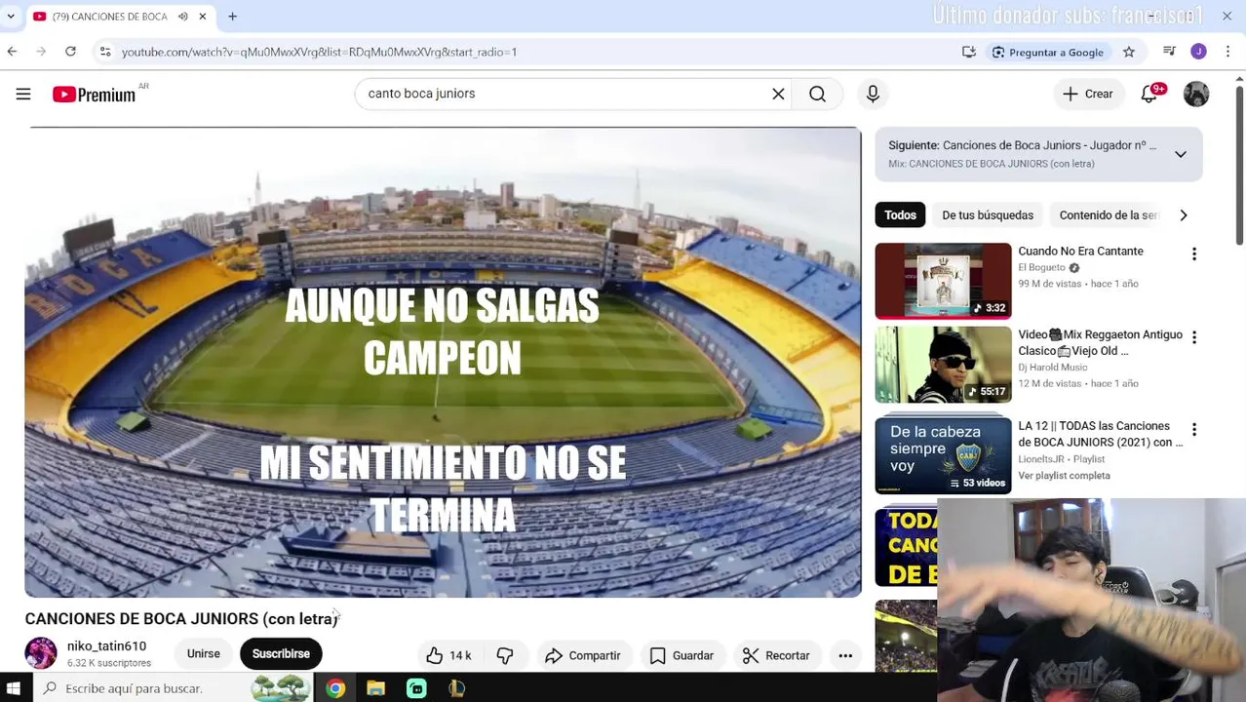This screenshot has width=1246, height=702.
Task: Open the media control icon in Chrome toolbar
Action: [x=1169, y=52]
